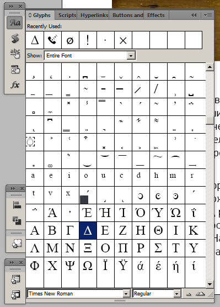Click the zoom out small mountains icon
This screenshot has height=307, width=220.
click(189, 294)
